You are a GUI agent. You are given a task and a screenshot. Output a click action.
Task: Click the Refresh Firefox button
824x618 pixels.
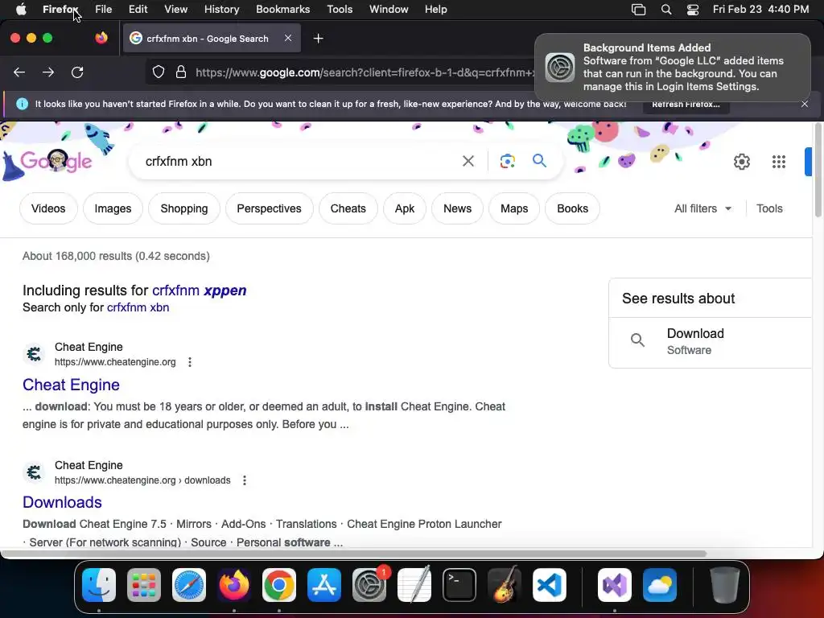click(x=686, y=104)
